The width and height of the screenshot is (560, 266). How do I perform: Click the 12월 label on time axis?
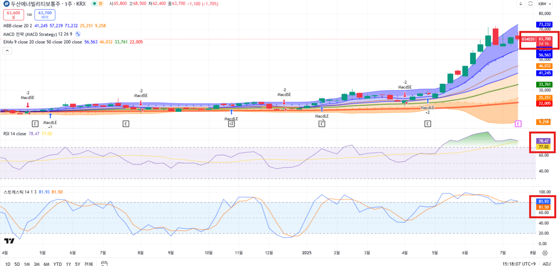tap(269, 253)
